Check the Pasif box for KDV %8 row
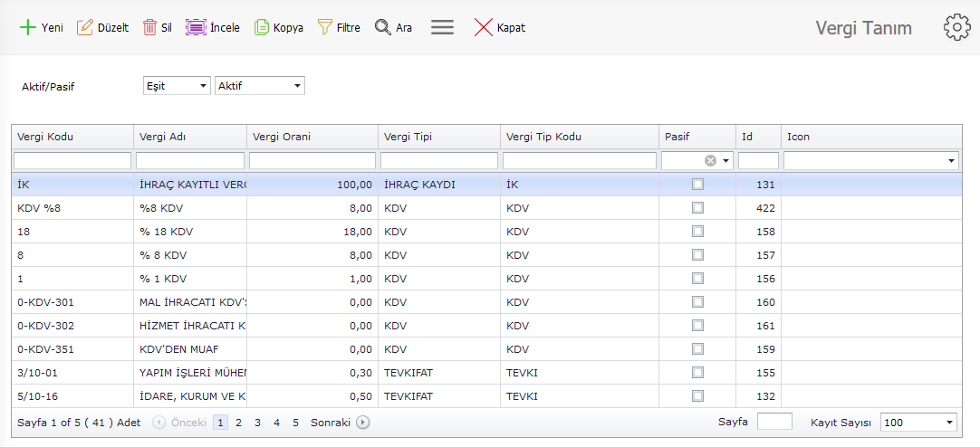This screenshot has width=980, height=447. [697, 207]
